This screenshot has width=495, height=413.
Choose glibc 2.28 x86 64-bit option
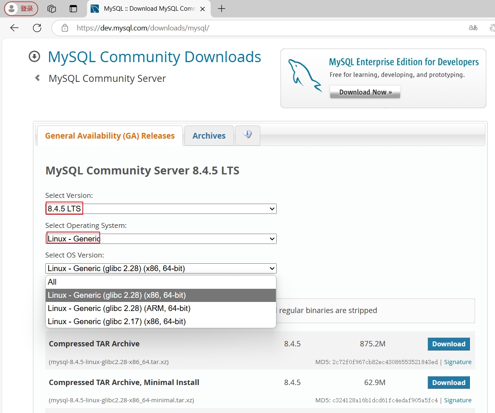click(161, 295)
